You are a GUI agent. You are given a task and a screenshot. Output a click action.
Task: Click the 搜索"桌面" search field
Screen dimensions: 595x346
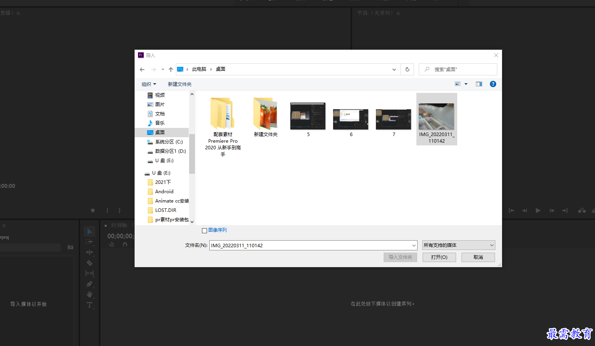point(458,69)
